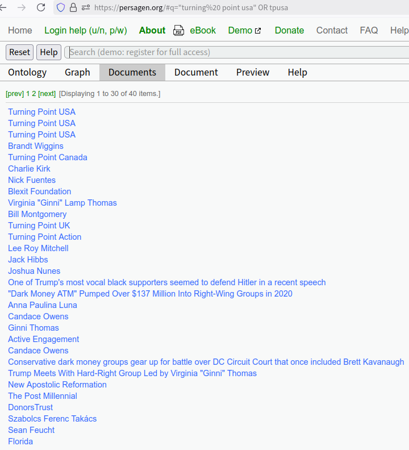This screenshot has height=450, width=409.
Task: Open the FAQ page
Action: coord(369,31)
